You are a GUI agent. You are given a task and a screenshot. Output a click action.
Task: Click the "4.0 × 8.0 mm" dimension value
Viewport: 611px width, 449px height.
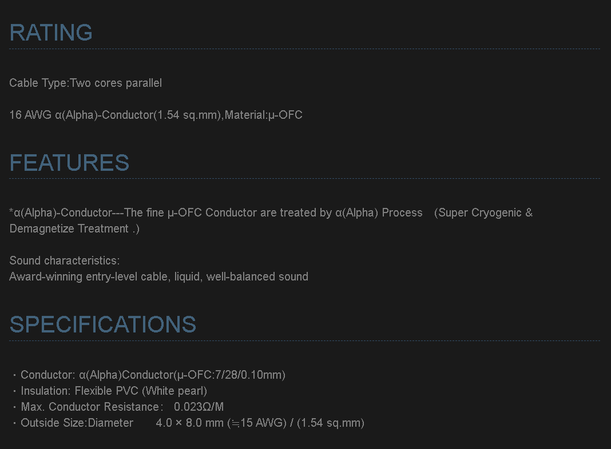pos(189,423)
